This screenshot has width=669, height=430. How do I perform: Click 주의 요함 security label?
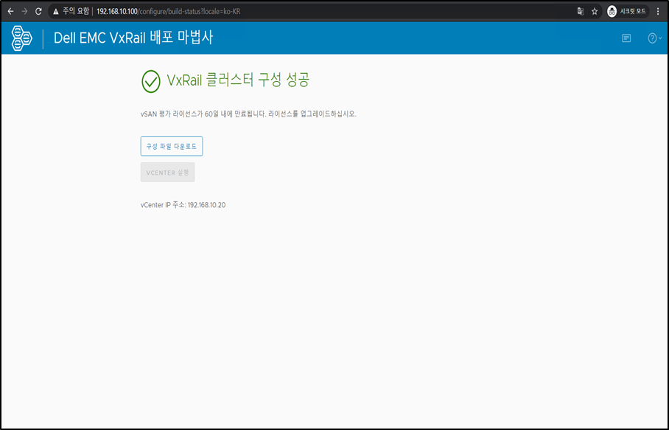(x=76, y=12)
